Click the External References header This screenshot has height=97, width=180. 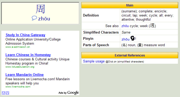(x=130, y=55)
